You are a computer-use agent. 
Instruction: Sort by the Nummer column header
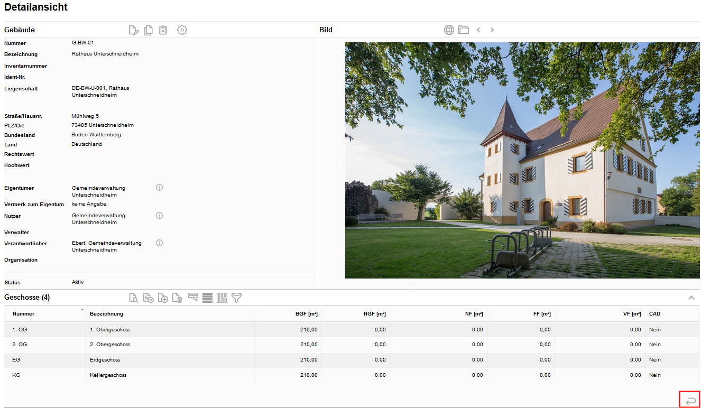(24, 314)
